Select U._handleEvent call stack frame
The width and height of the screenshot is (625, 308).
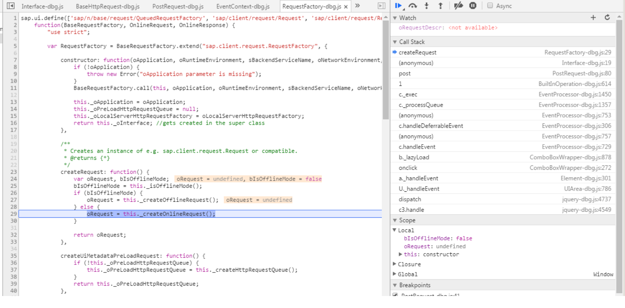(x=503, y=189)
